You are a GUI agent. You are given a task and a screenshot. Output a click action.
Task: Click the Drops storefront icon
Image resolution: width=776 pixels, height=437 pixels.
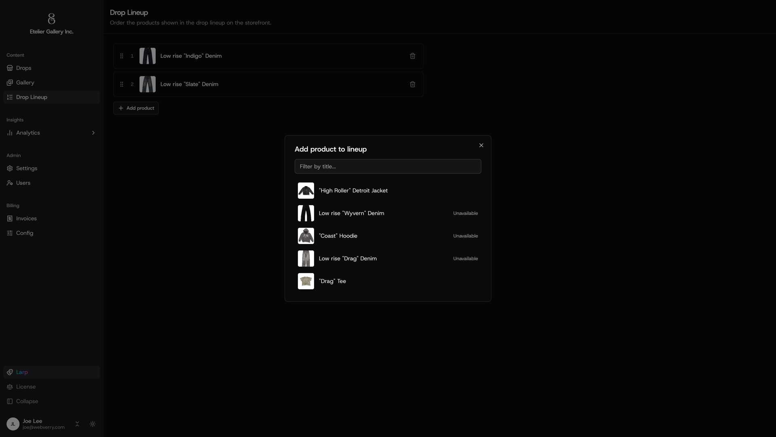click(10, 68)
